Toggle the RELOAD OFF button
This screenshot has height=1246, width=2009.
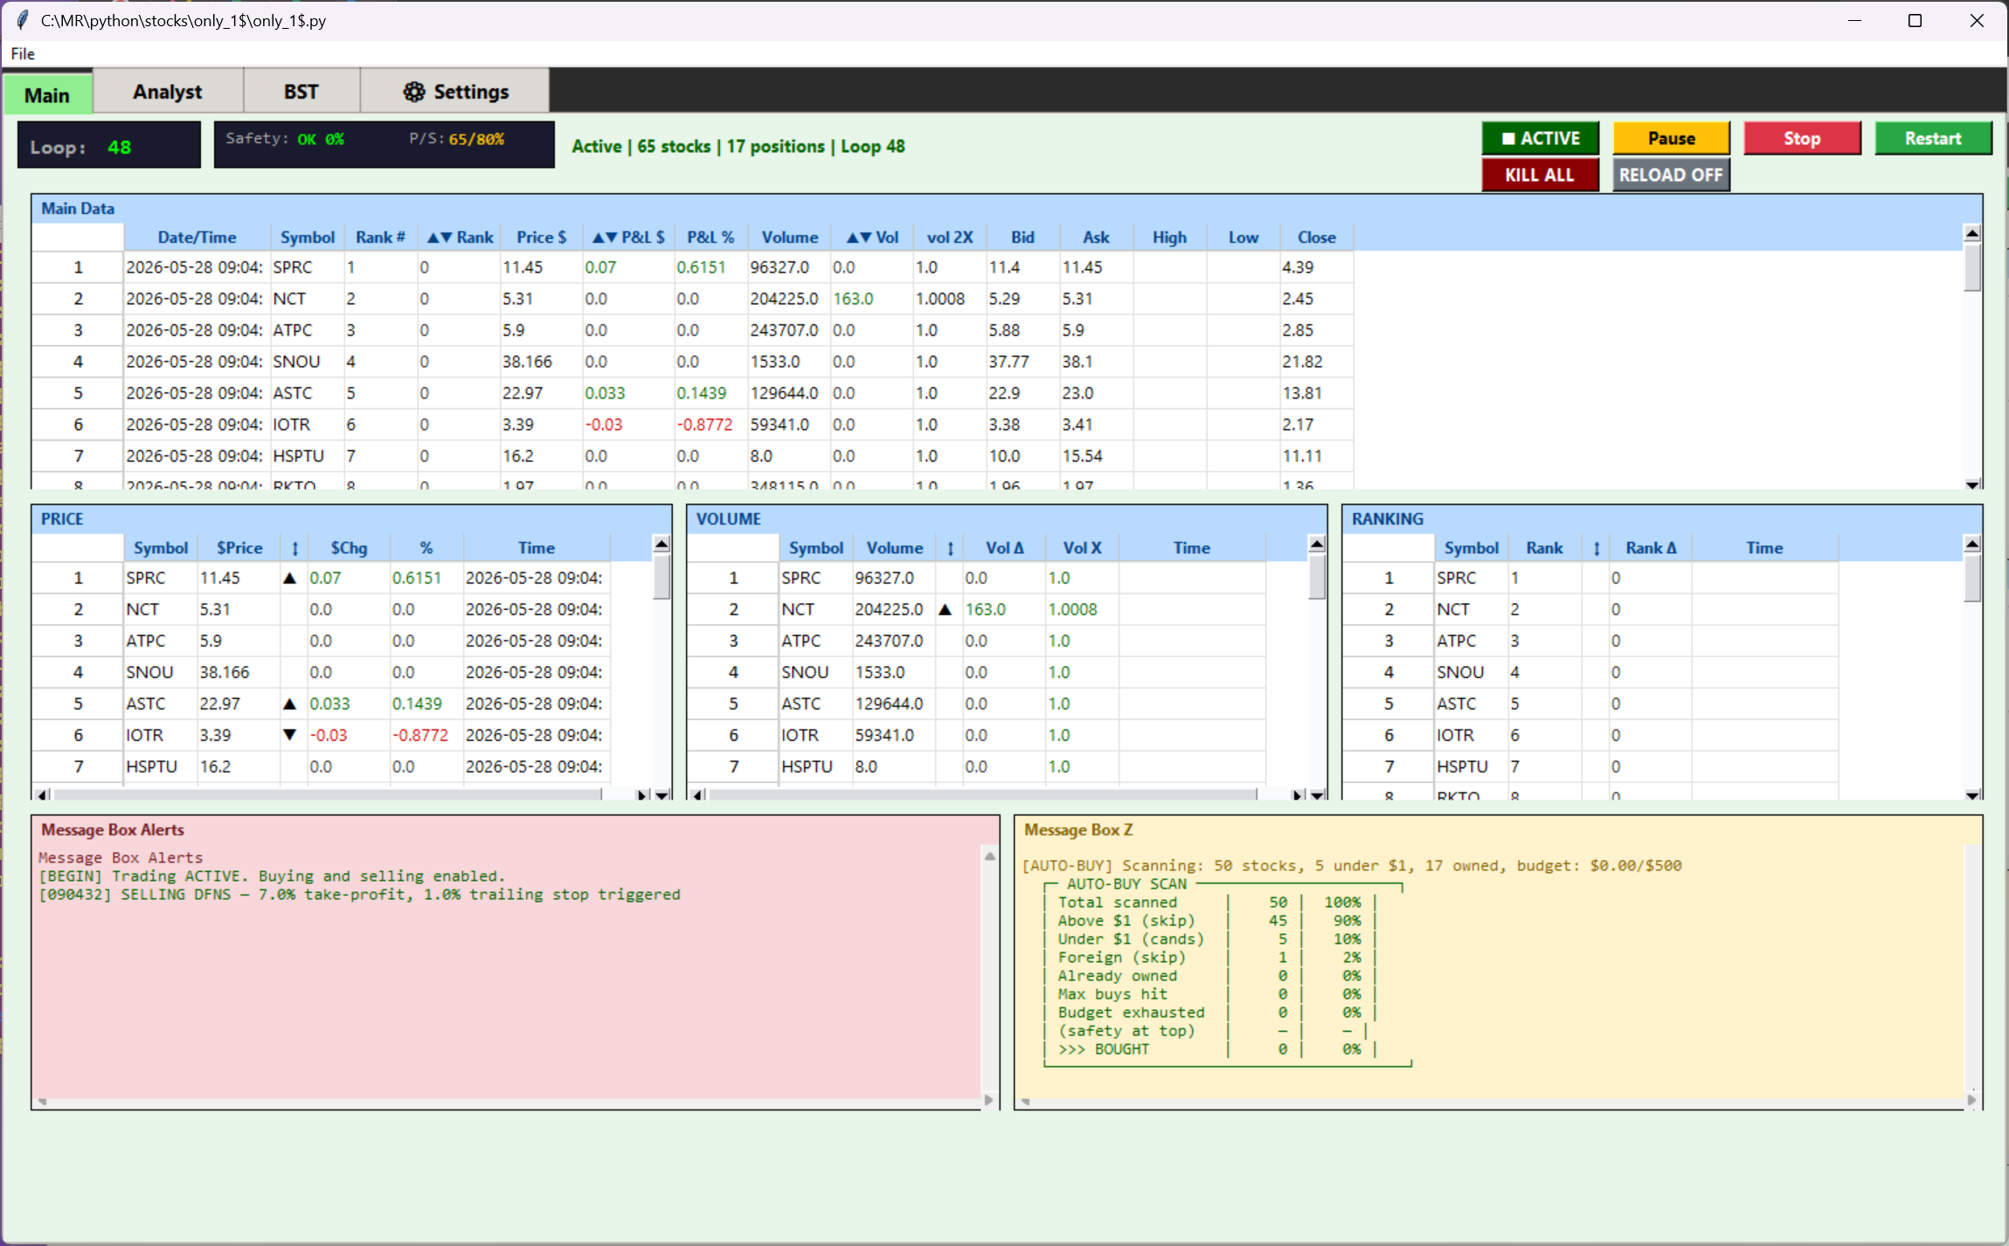tap(1671, 175)
